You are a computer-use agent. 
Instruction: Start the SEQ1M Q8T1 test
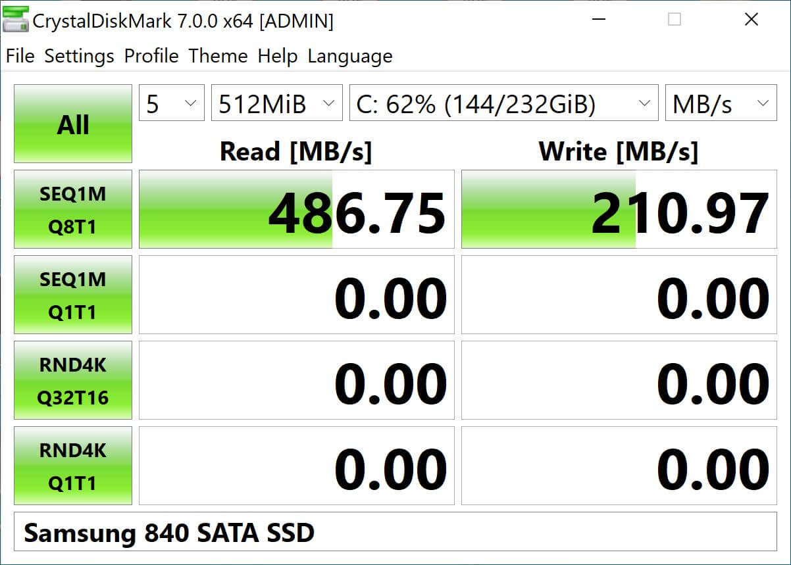[72, 209]
